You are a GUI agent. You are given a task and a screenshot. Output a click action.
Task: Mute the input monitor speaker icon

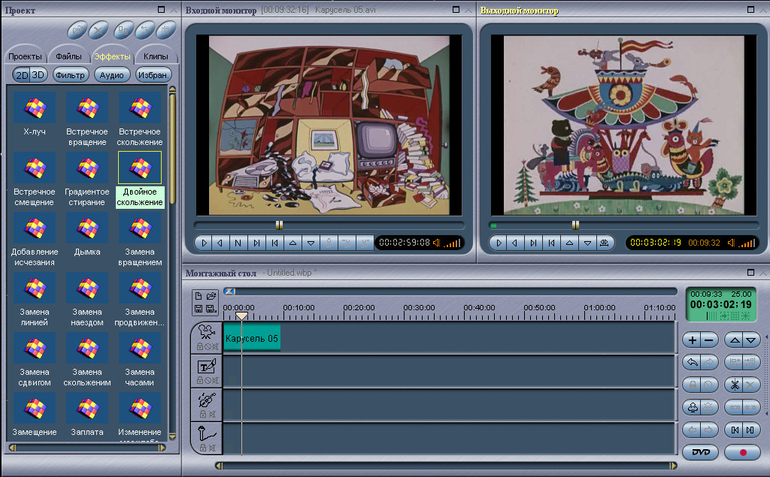click(437, 243)
